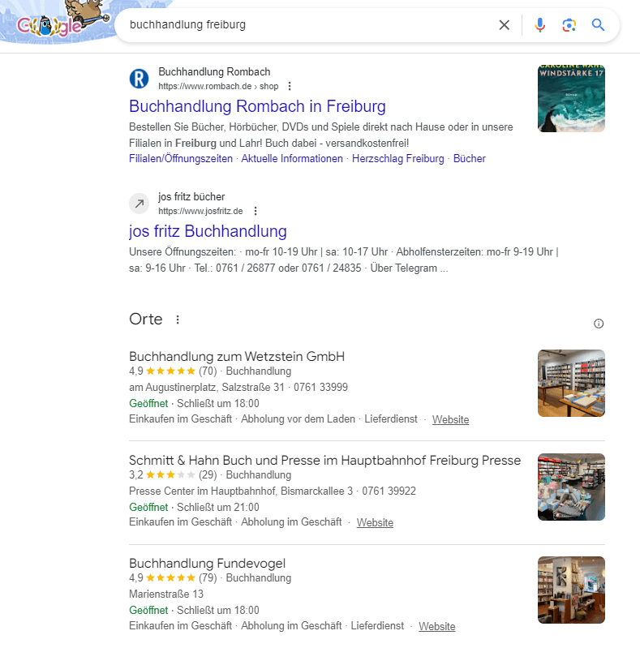Click the jos fritz arrow favicon

click(140, 204)
